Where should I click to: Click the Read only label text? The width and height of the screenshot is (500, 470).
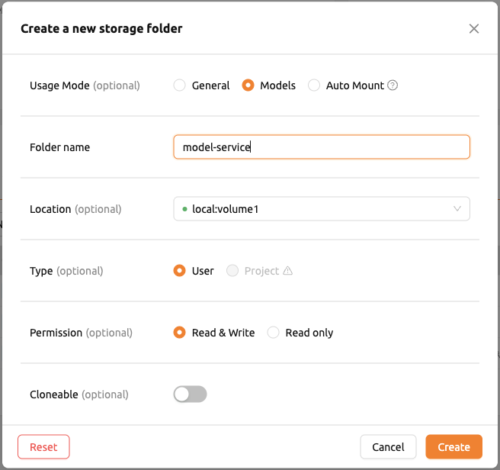pyautogui.click(x=309, y=333)
